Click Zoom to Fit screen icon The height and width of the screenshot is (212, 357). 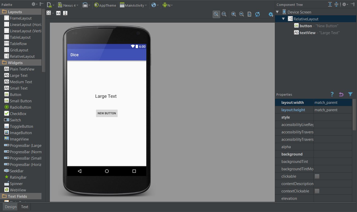pyautogui.click(x=216, y=14)
